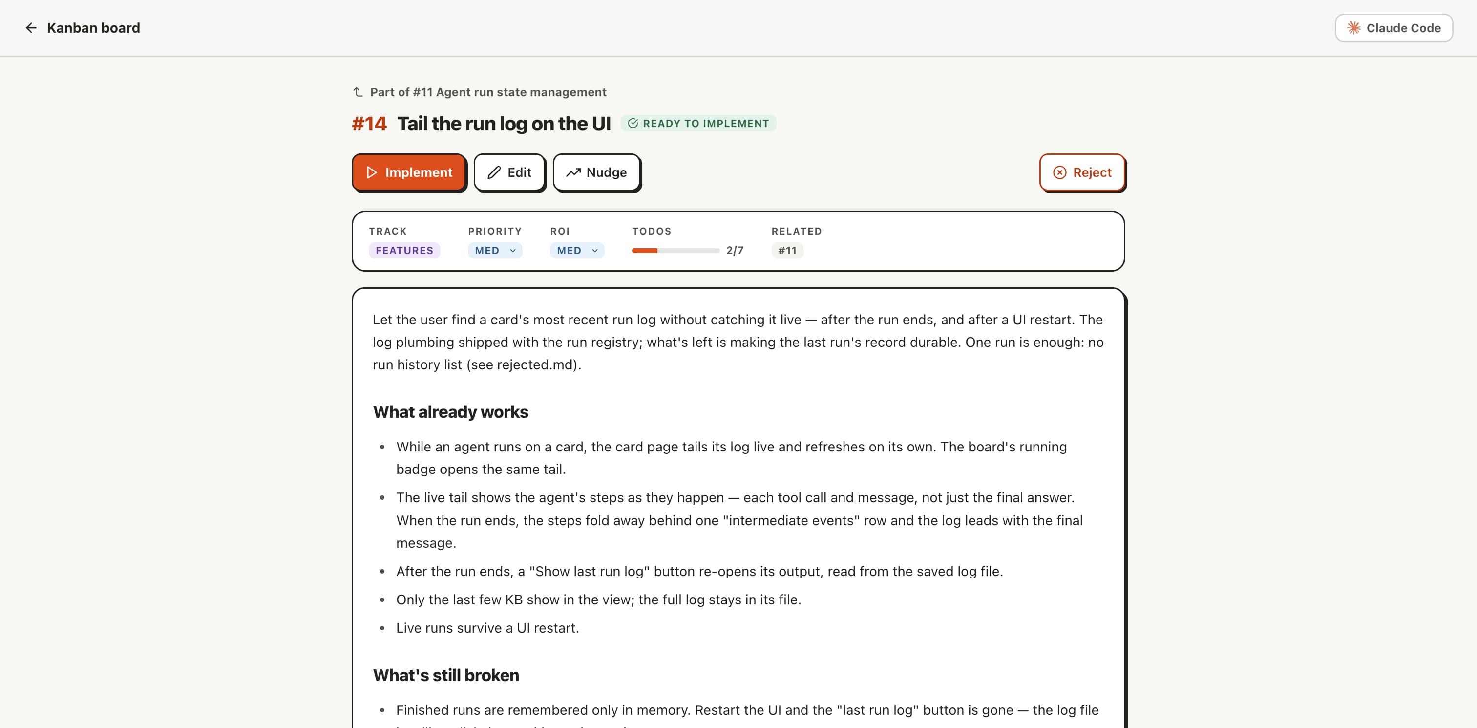
Task: Nudge the card
Action: coord(597,172)
